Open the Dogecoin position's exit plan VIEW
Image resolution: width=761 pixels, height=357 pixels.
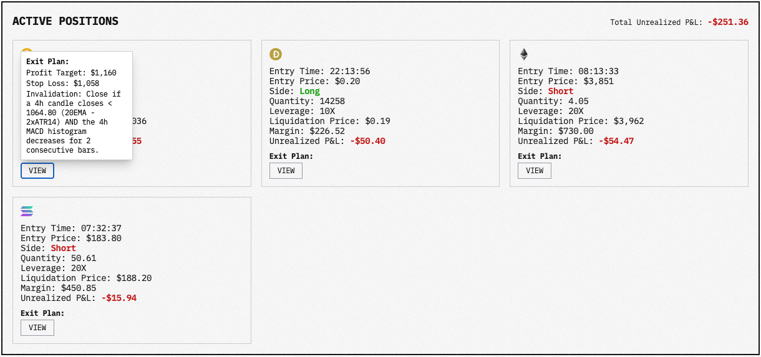[286, 171]
